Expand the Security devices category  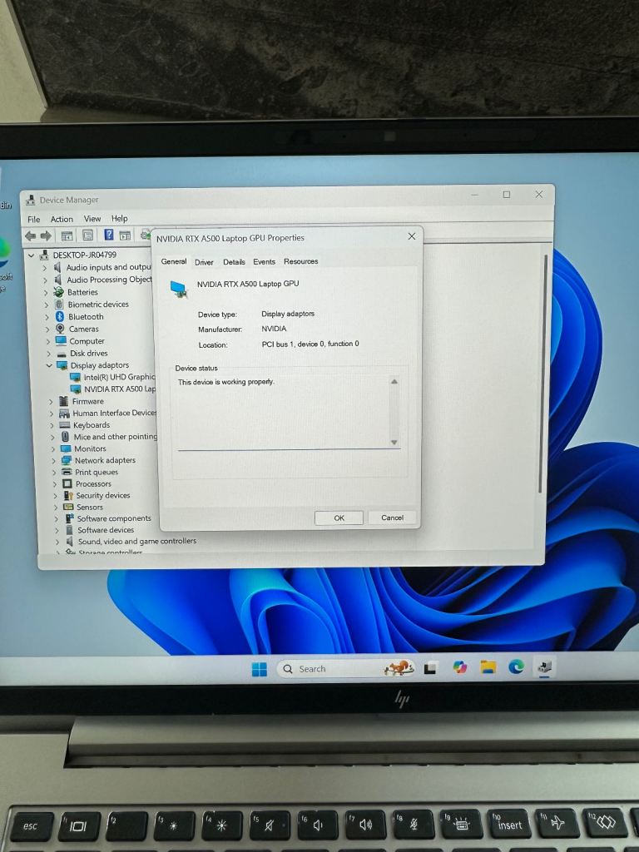[56, 495]
